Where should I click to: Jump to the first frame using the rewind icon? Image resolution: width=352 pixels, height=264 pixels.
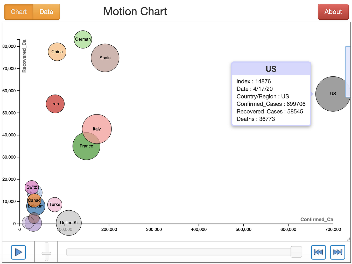point(318,252)
